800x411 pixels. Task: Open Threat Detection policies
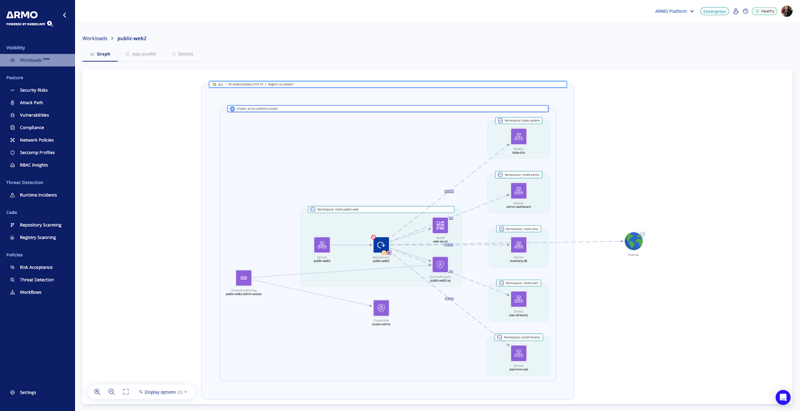pos(37,280)
